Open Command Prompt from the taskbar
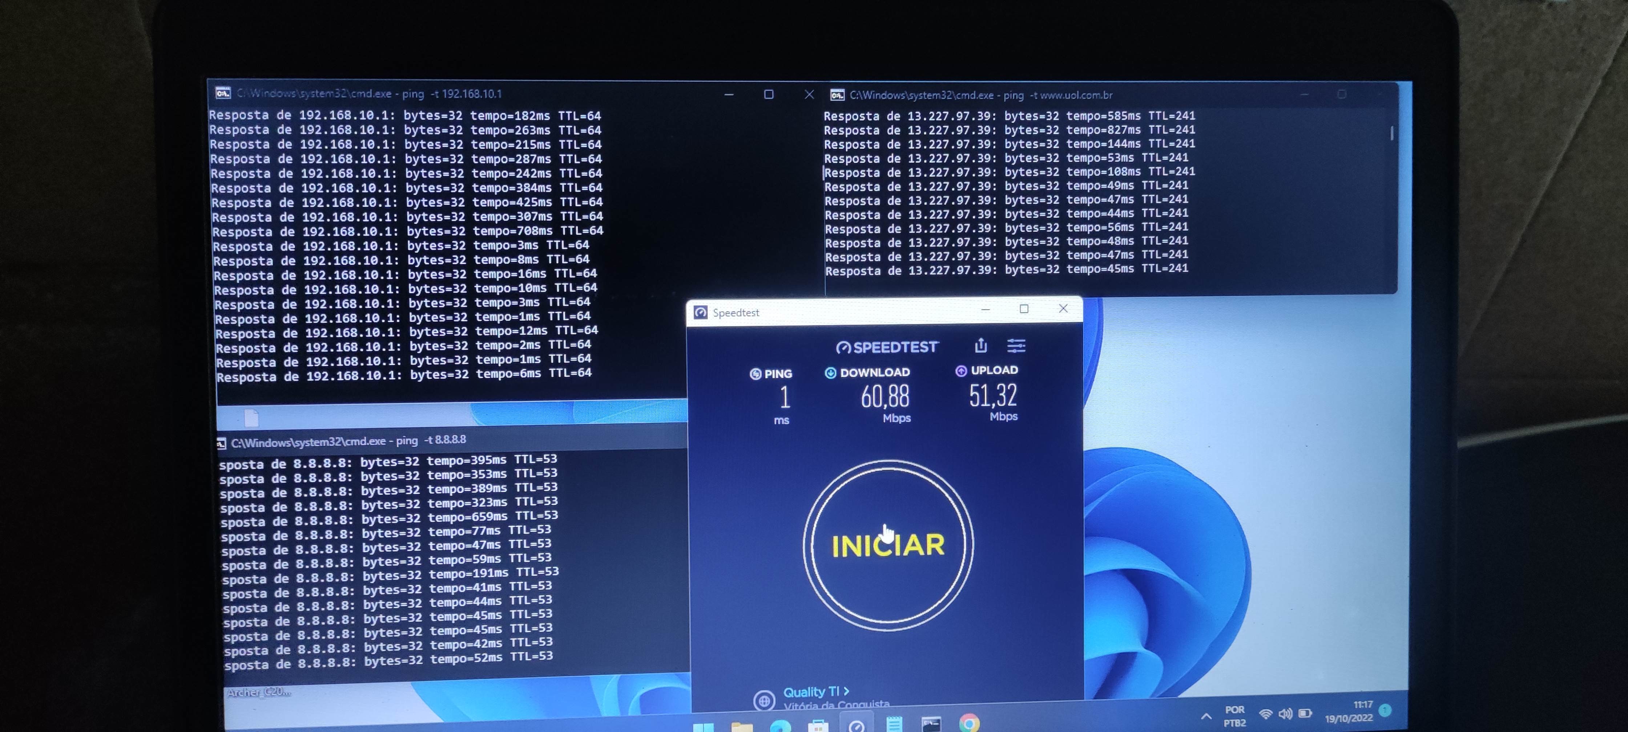Screen dimensions: 1628x732 point(931,724)
